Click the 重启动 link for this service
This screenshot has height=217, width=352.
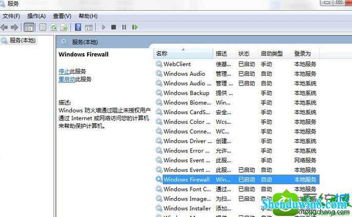tap(67, 79)
